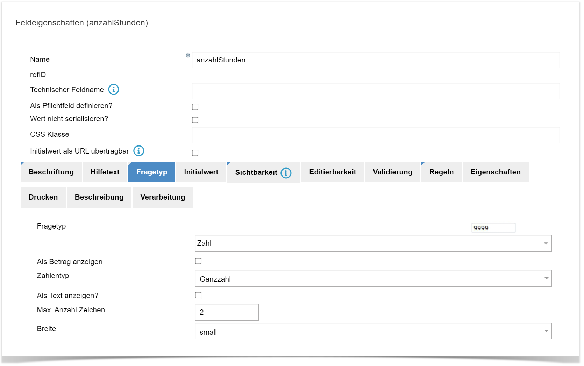The width and height of the screenshot is (584, 366).
Task: Click the Name input field
Action: 376,60
